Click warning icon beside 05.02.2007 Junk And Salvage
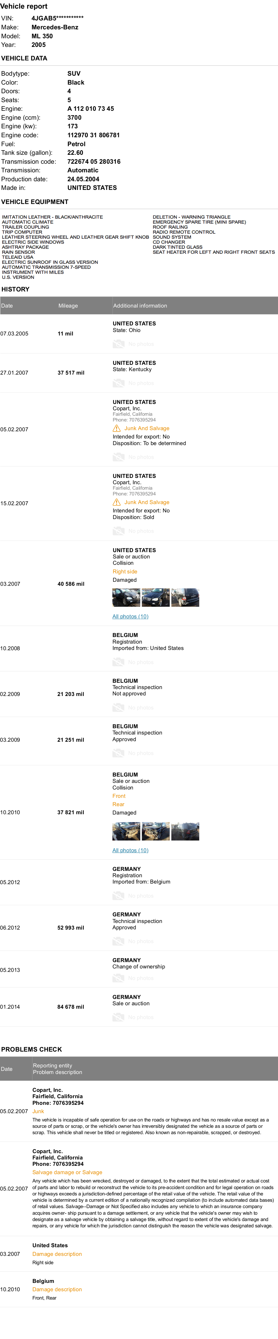Viewport: 278px width, 1339px height. (x=117, y=428)
